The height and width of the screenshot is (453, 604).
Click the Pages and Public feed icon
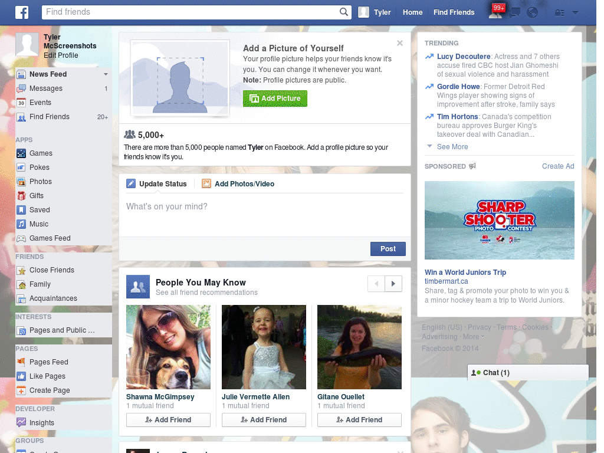coord(21,330)
